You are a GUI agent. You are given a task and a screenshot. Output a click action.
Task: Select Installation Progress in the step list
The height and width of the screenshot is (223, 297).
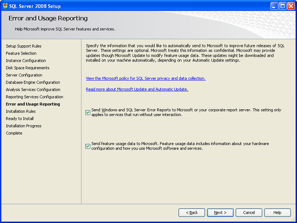click(23, 126)
